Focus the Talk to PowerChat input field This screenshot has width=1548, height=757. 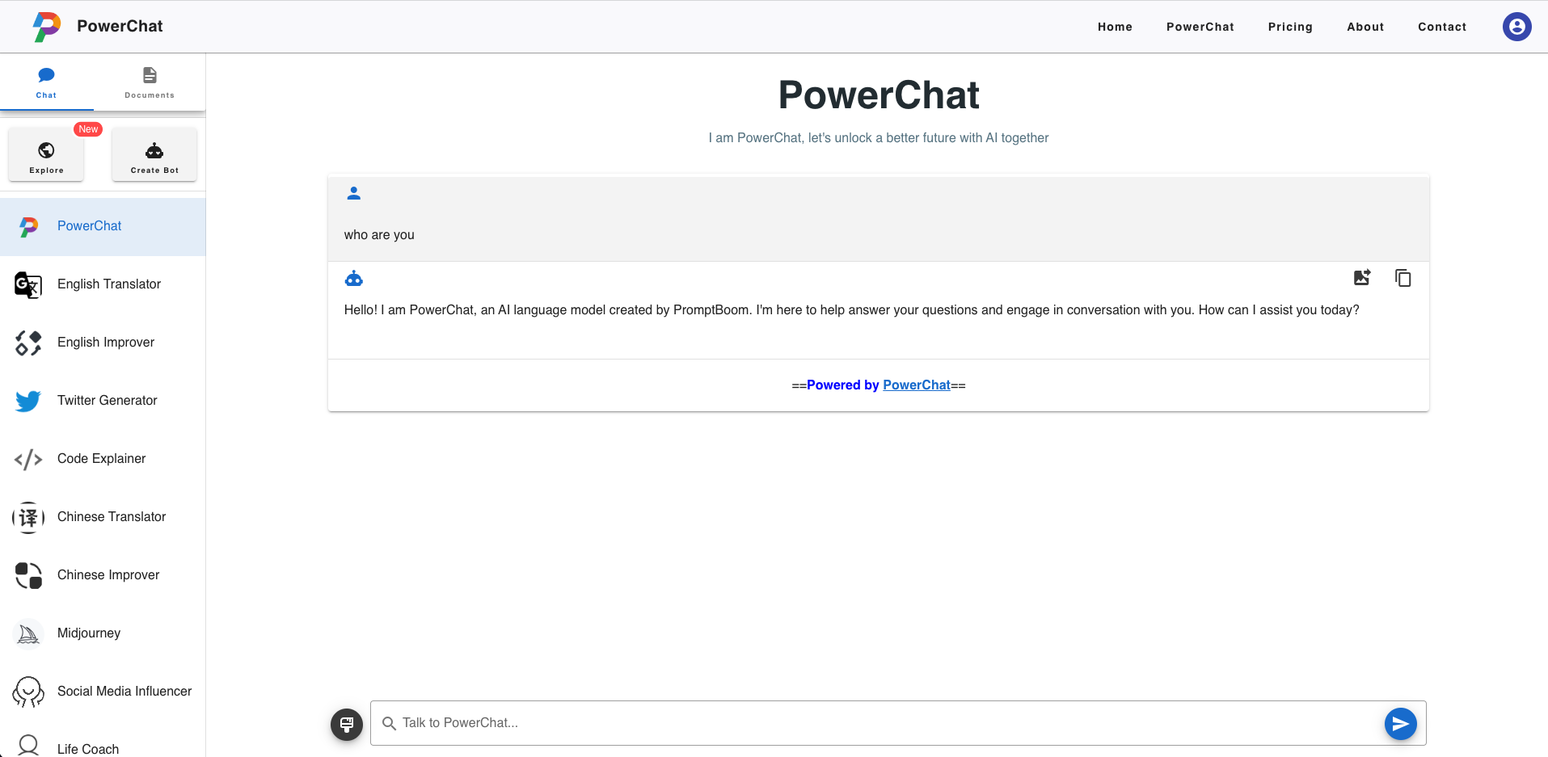[x=897, y=723]
